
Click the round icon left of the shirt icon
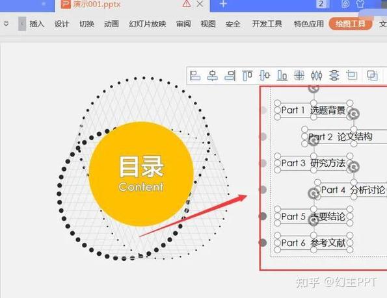click(x=345, y=4)
